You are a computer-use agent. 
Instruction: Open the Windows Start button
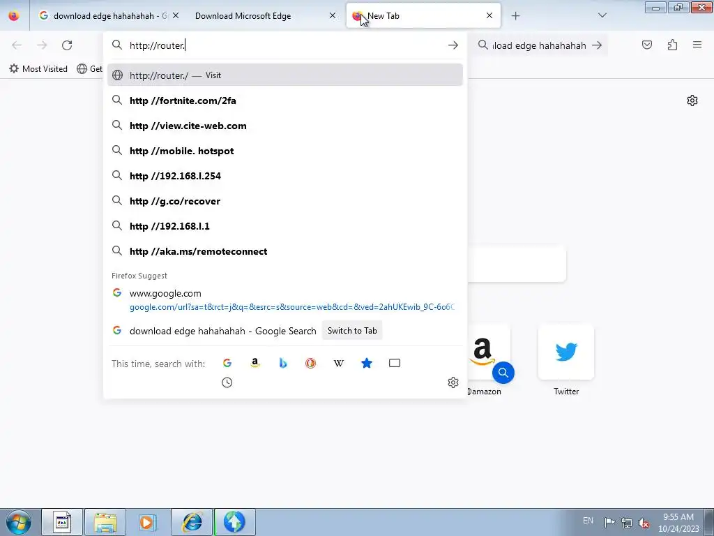click(19, 522)
